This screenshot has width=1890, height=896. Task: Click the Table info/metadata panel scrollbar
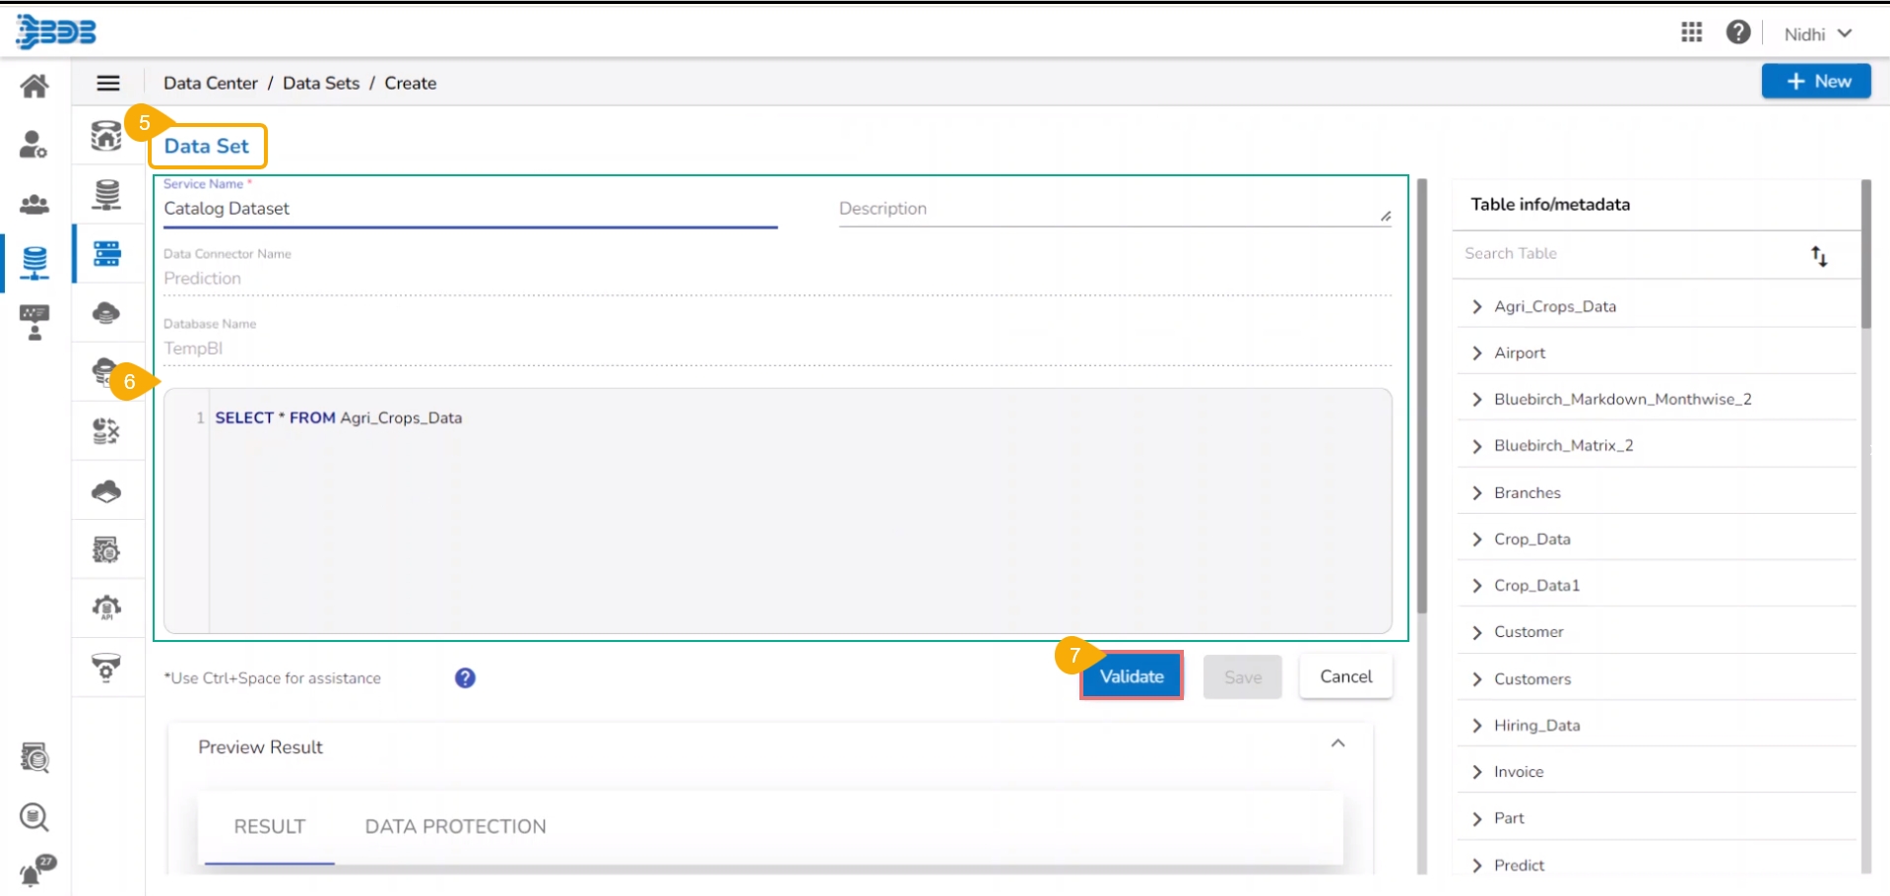coord(1865,254)
